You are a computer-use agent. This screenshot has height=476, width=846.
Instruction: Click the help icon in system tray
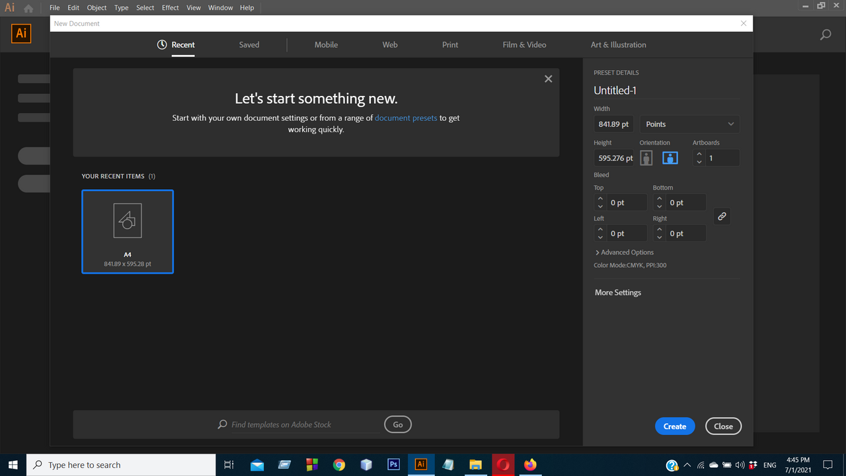pyautogui.click(x=672, y=465)
